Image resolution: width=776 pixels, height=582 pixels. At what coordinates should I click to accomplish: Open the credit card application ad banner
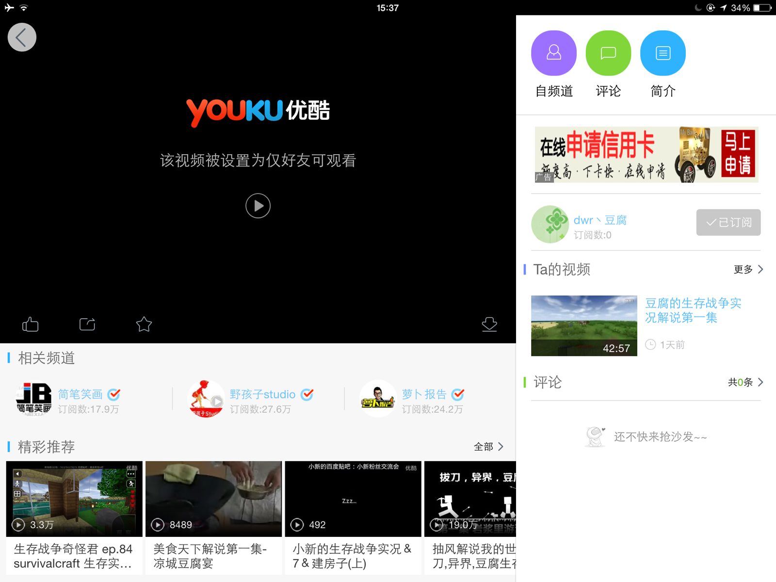(x=647, y=155)
